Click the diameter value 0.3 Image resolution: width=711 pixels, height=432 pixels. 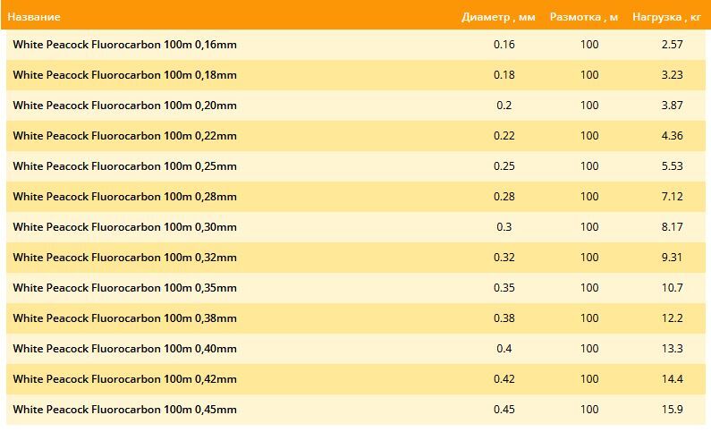[504, 226]
